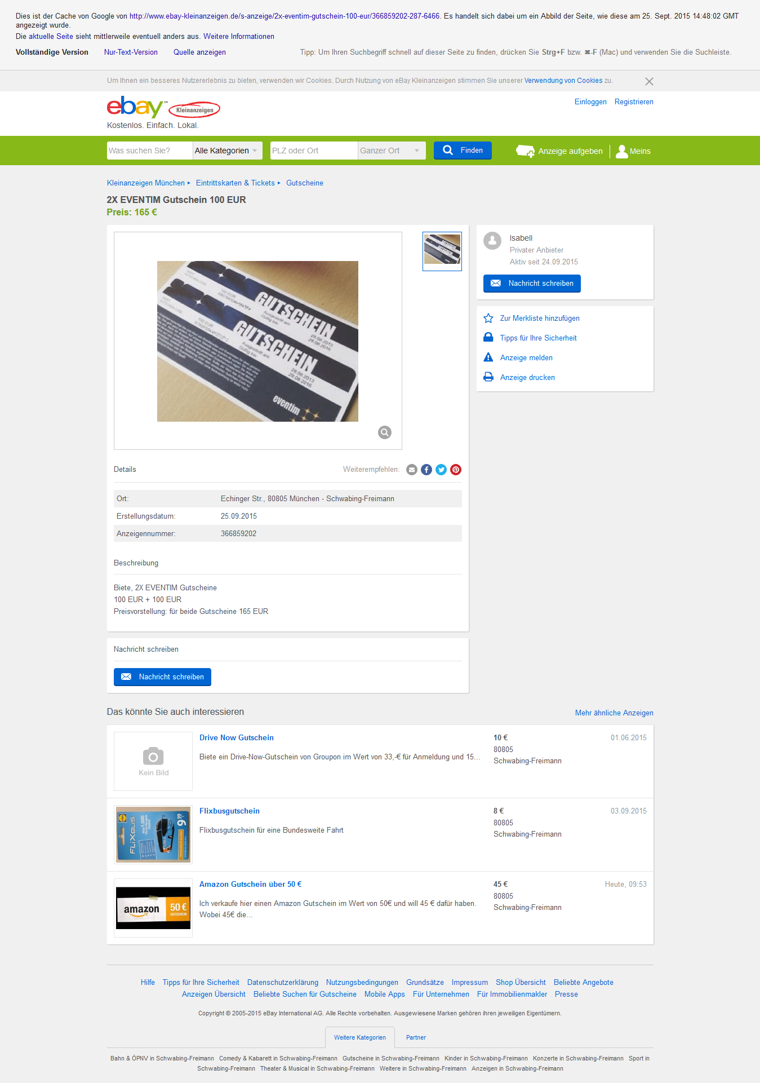The image size is (760, 1083).
Task: Click the main Gutschein photo
Action: pyautogui.click(x=257, y=341)
